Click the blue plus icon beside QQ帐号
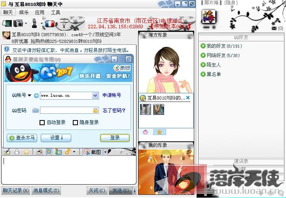Image resolution: width=286 pixels, height=198 pixels. coord(36,96)
